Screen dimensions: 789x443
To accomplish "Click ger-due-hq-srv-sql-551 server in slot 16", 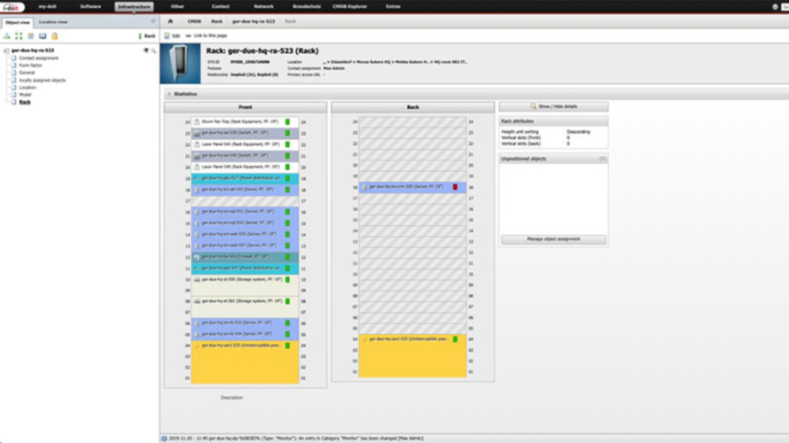I will point(245,212).
